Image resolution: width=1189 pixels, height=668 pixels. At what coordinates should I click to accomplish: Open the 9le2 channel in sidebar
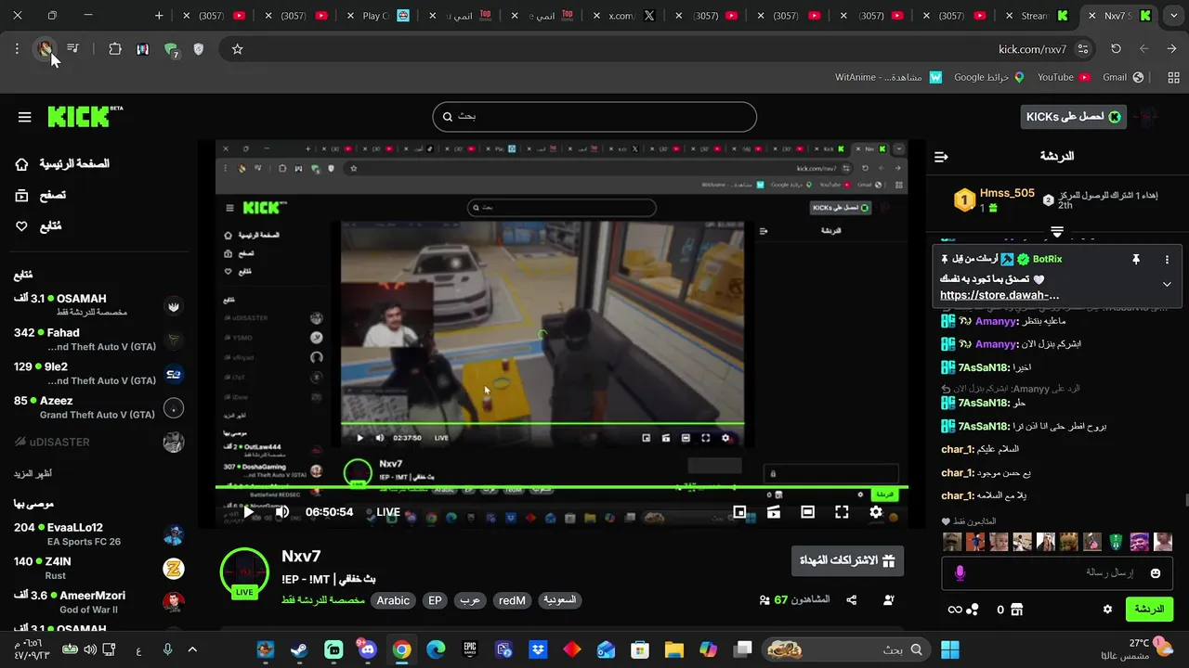[98, 374]
